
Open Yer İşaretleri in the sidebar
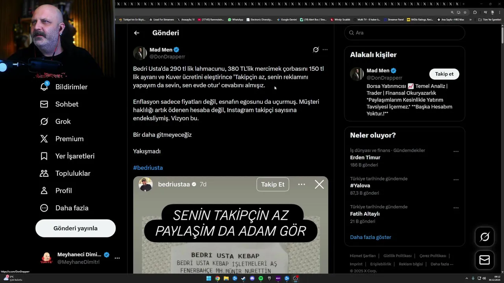coord(67,156)
